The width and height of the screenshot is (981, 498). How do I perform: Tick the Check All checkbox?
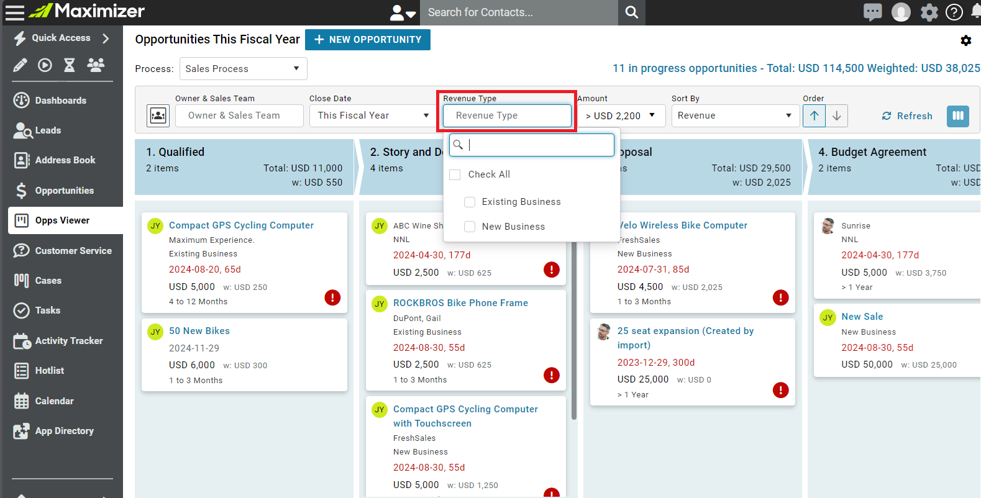455,174
